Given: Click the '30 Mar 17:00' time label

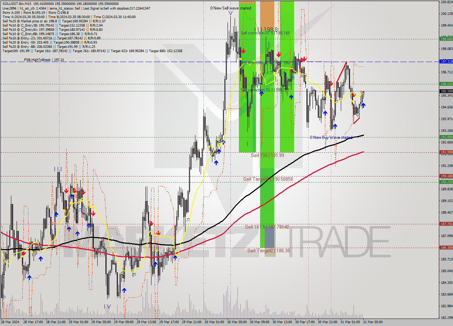Looking at the screenshot, I should click(305, 322).
